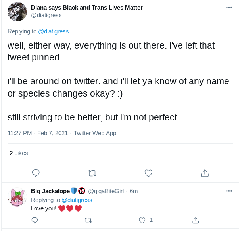Like the main tweet with heart icon
This screenshot has width=240, height=231.
tap(148, 173)
